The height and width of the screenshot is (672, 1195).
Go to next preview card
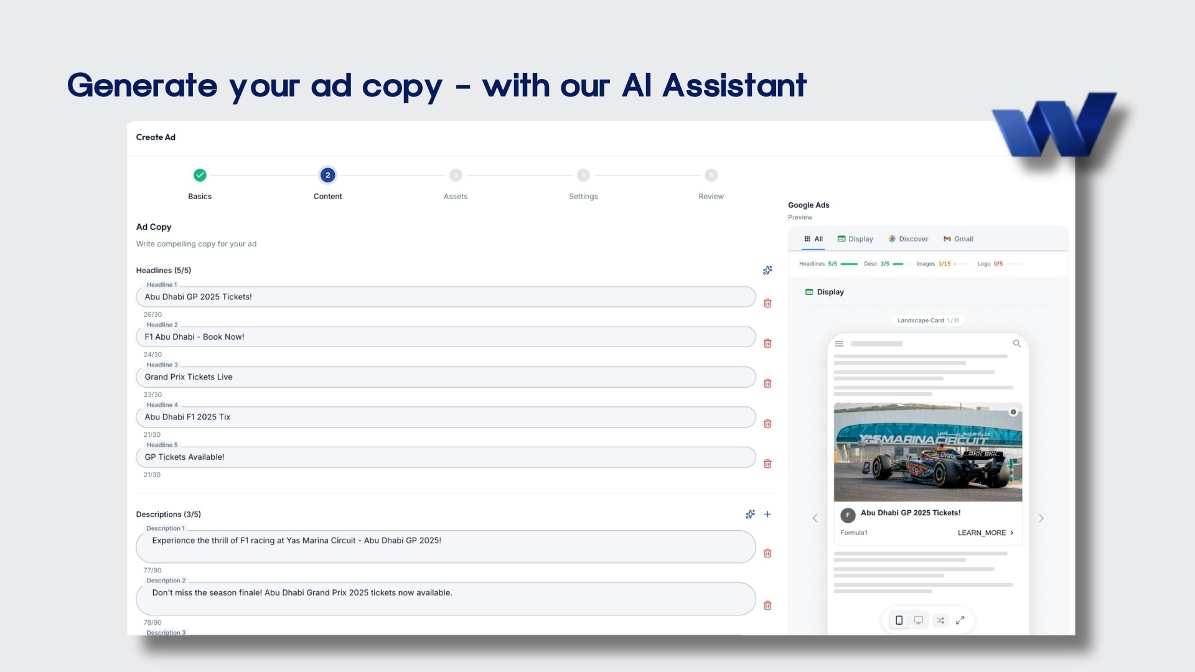point(1041,518)
